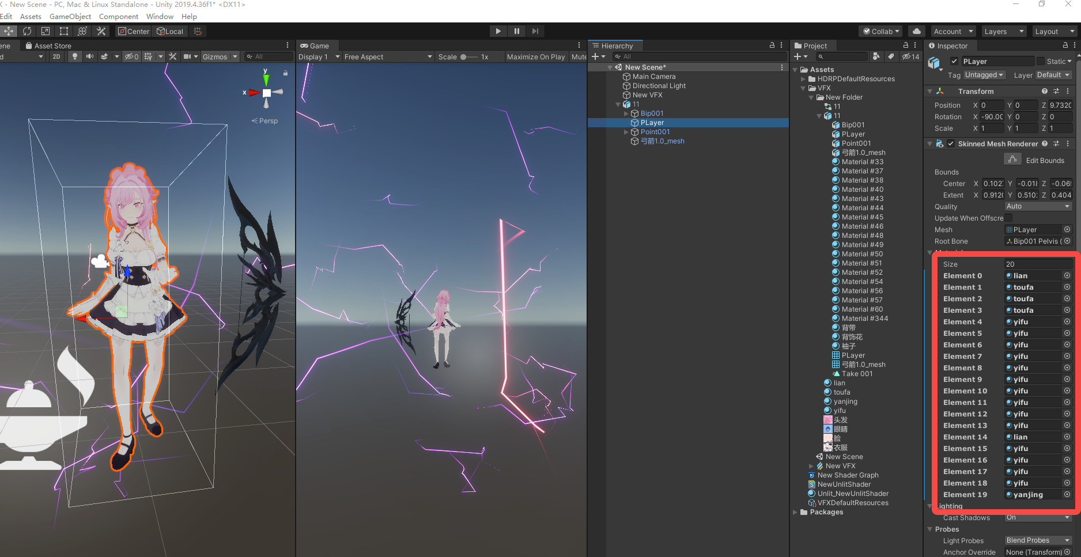This screenshot has height=557, width=1081.
Task: Lock the Inspector panel with the padlock icon
Action: (x=1065, y=46)
